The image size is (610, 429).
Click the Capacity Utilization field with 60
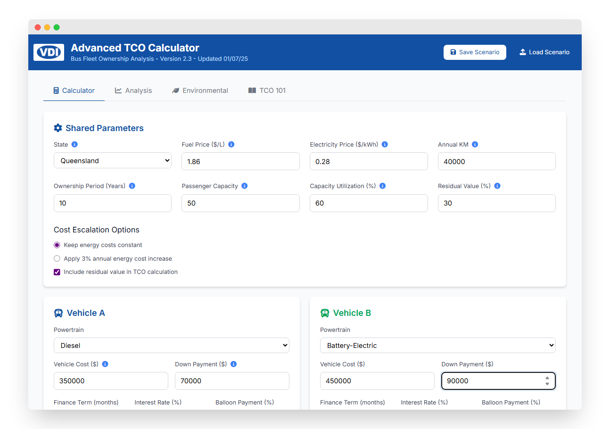369,203
